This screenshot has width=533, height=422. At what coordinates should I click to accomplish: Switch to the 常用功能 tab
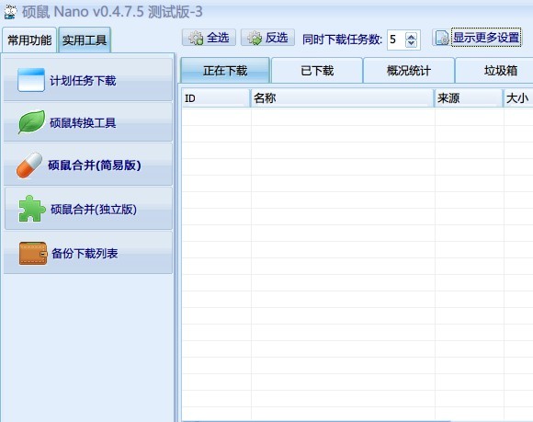point(29,40)
